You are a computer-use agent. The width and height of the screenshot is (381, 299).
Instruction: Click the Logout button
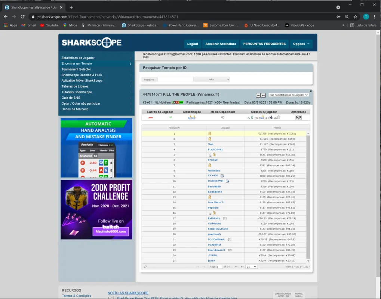point(193,44)
